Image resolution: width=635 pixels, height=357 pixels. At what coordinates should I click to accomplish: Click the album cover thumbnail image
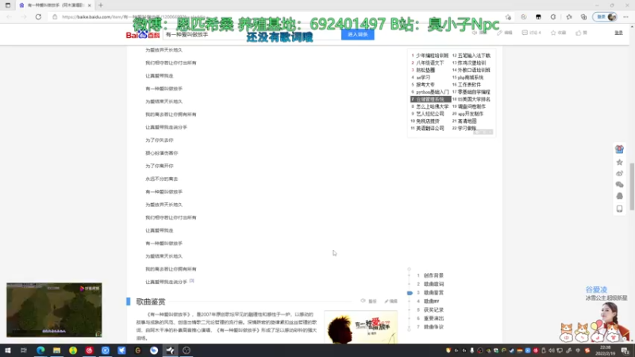(361, 327)
